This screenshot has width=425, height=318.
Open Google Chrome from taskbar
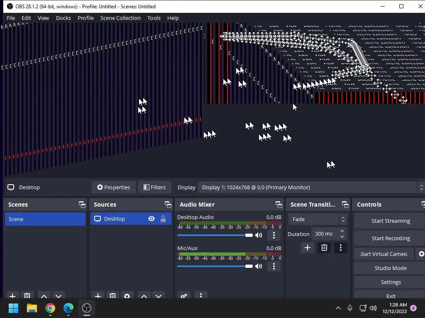pyautogui.click(x=50, y=308)
